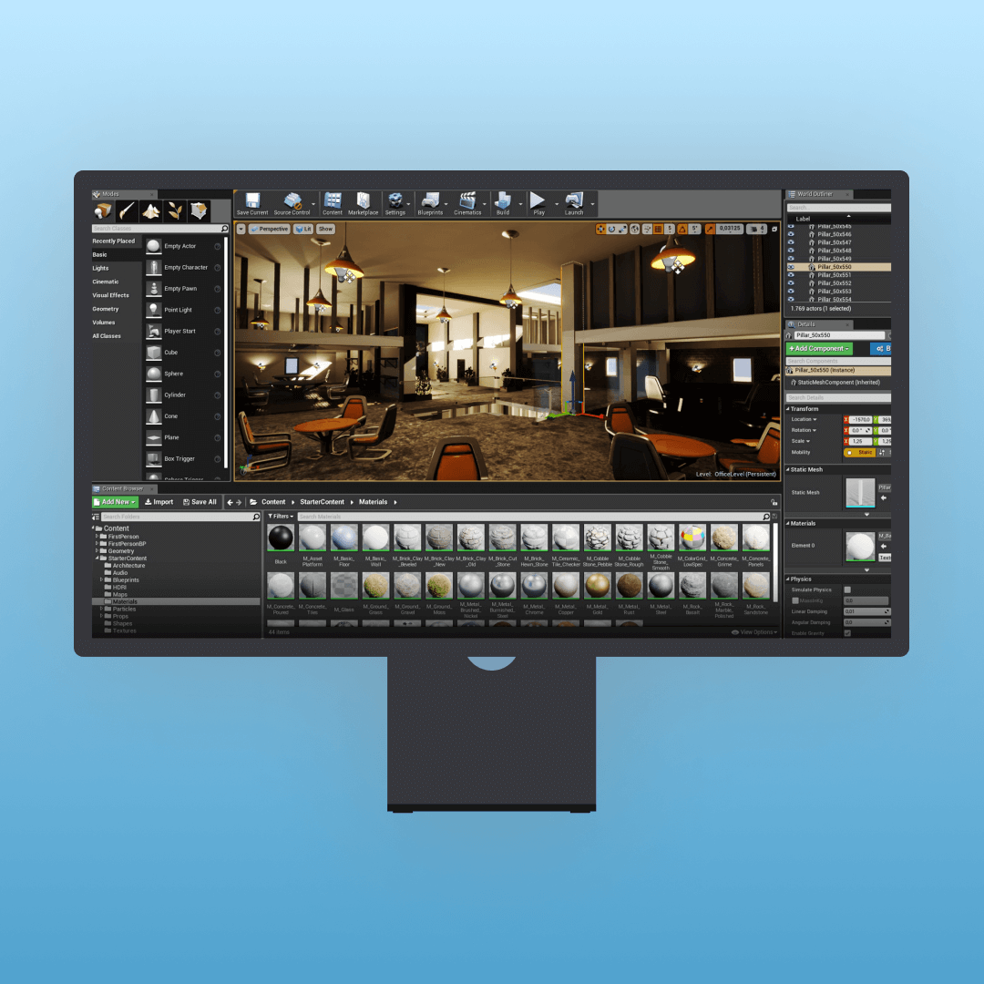Open the Filters dropdown in Content Browser

[x=281, y=517]
